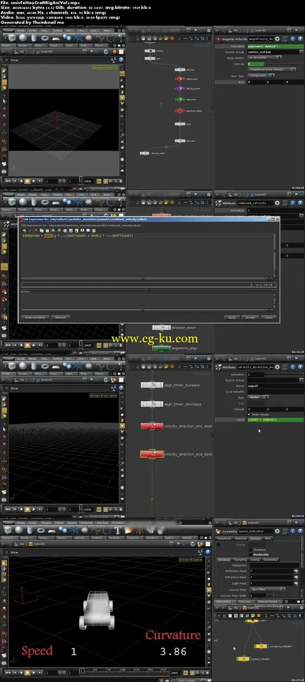Screen dimensions: 305x682
Task: Select the curvature_indicator node in bottom network
Action: 262,646
